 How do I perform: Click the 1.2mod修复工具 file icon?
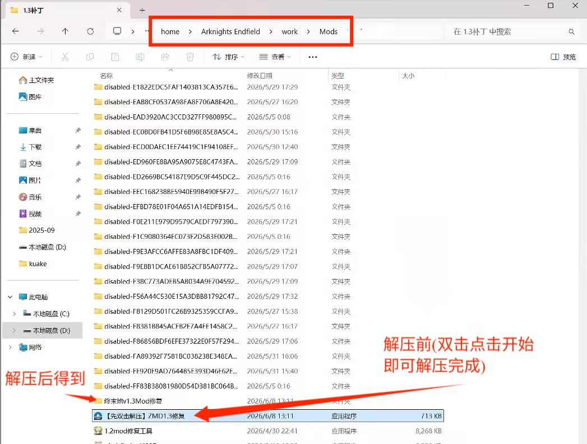[98, 431]
